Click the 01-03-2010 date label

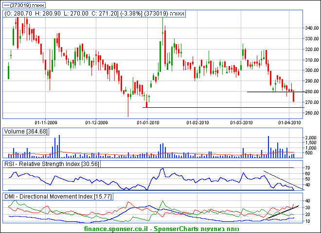point(242,122)
